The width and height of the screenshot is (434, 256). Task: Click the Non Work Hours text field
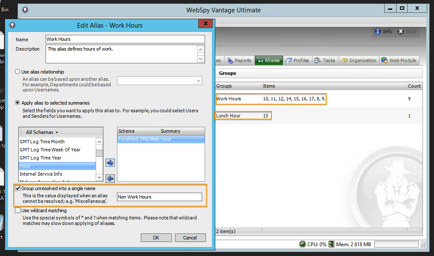[160, 197]
